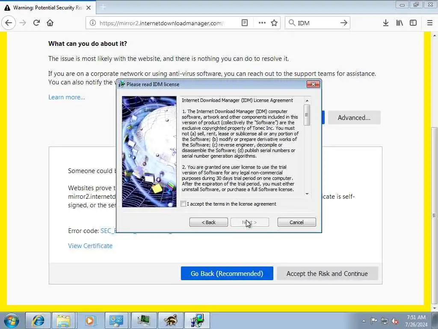Open the Firefox home page

[50, 23]
